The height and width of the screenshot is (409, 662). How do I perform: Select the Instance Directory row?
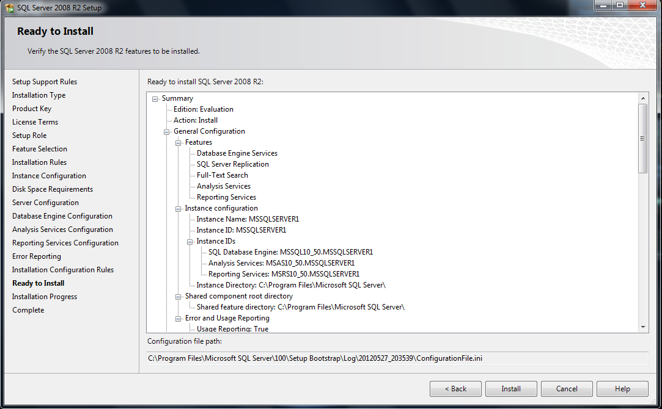coord(291,286)
